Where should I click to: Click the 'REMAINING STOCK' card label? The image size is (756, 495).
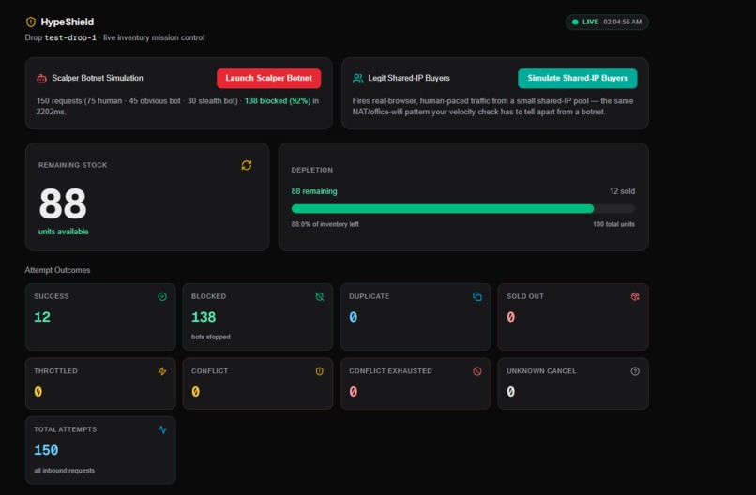pyautogui.click(x=72, y=165)
